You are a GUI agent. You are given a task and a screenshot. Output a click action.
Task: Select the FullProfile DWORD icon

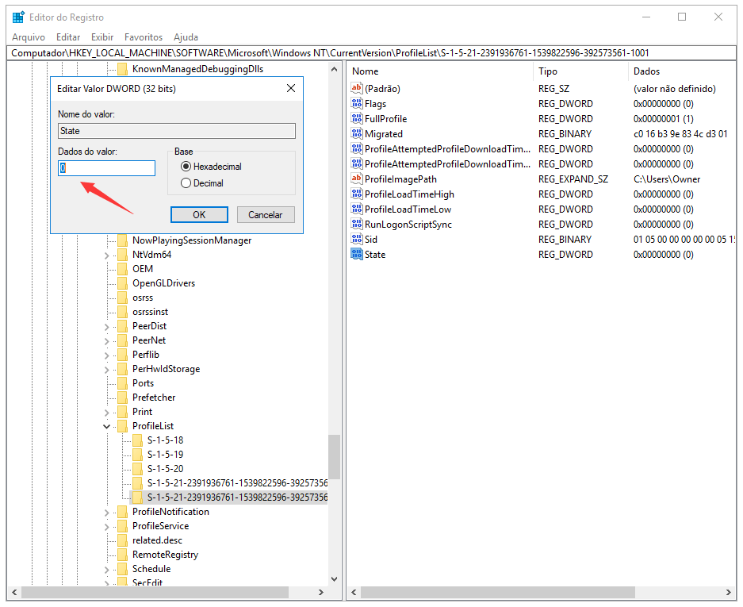pyautogui.click(x=356, y=119)
